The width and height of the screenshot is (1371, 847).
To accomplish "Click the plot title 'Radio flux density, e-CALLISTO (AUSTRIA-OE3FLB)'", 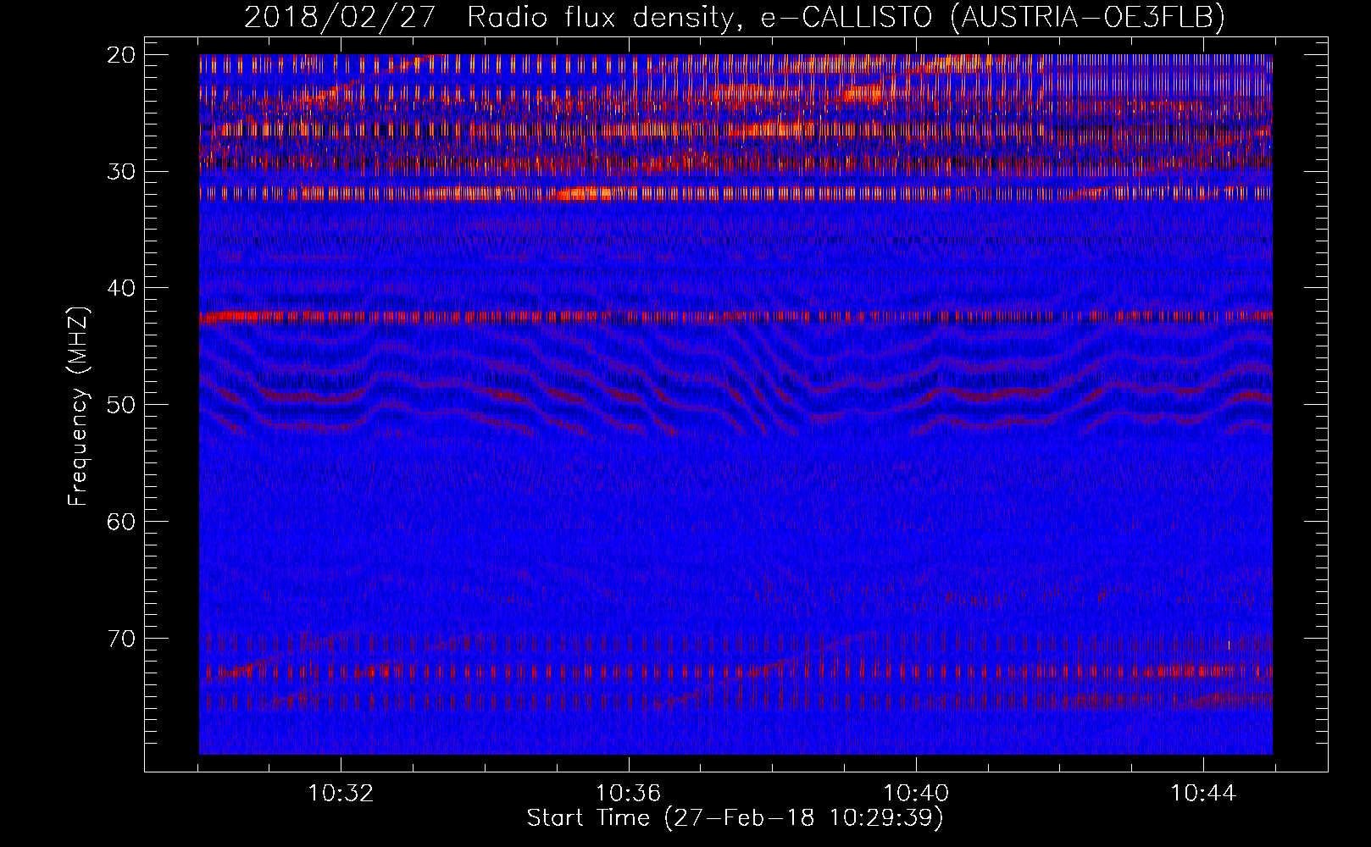I will [846, 17].
